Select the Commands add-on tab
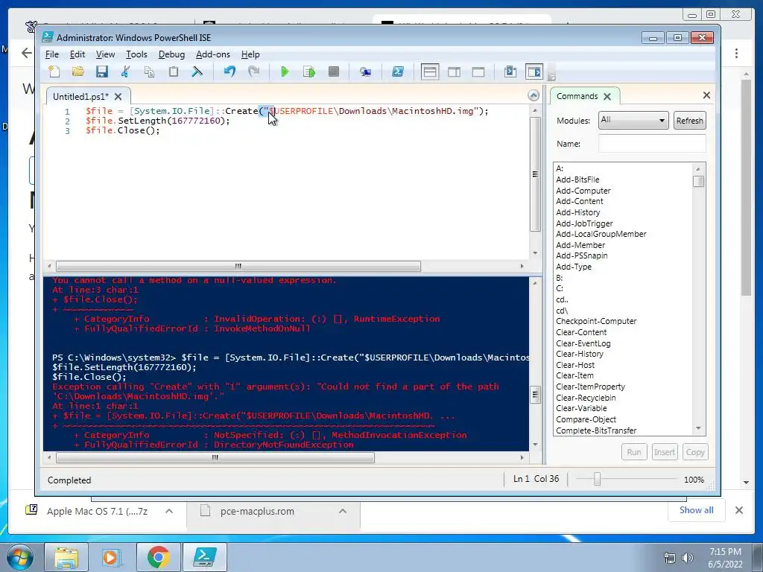 click(577, 96)
